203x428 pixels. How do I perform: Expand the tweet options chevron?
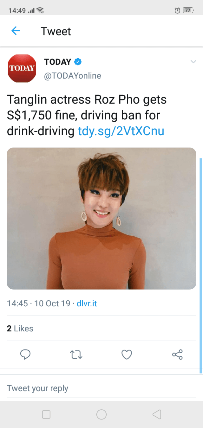tap(193, 62)
